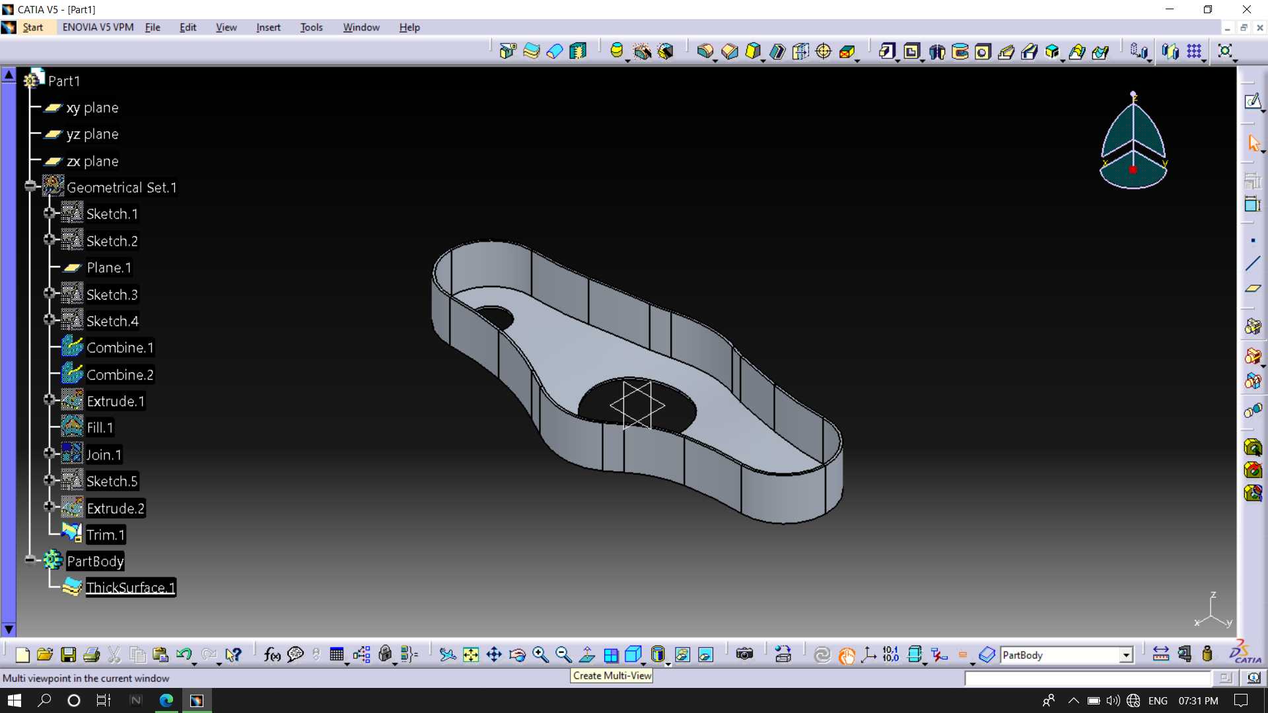Click the Measure Between ruler icon
1268x713 pixels.
click(x=1160, y=655)
